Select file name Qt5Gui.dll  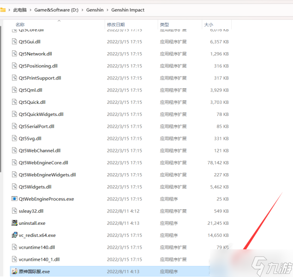30,42
